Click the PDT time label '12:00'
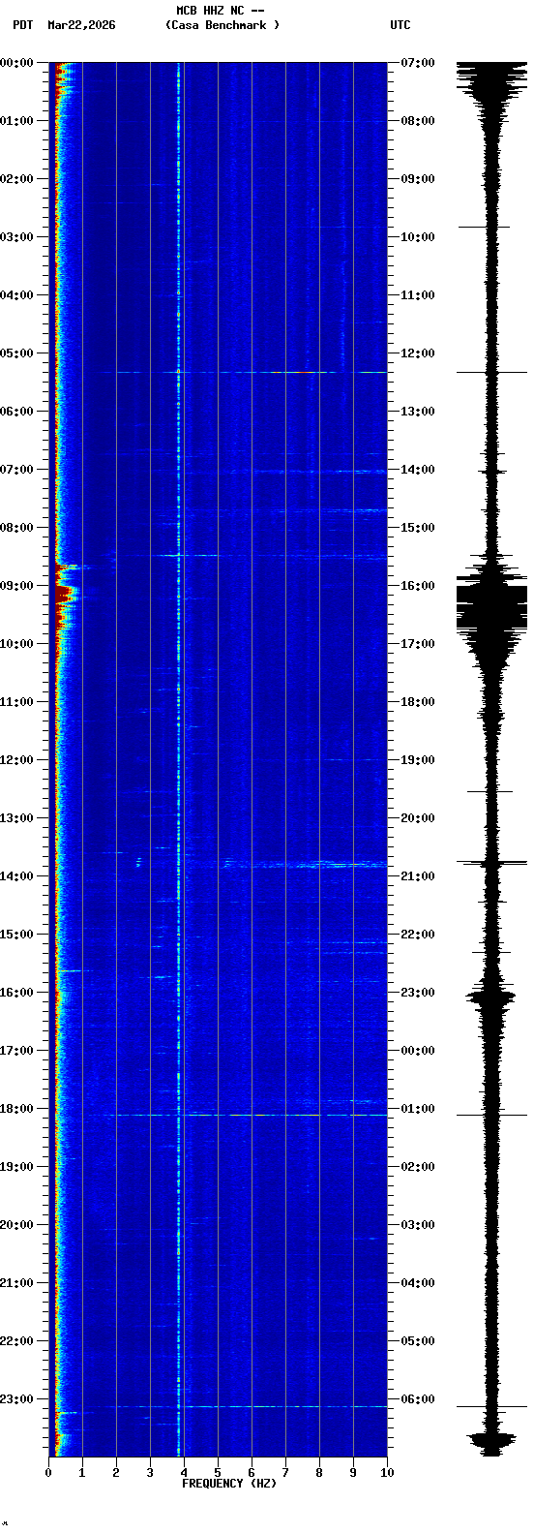The height and width of the screenshot is (1534, 534). pos(16,760)
